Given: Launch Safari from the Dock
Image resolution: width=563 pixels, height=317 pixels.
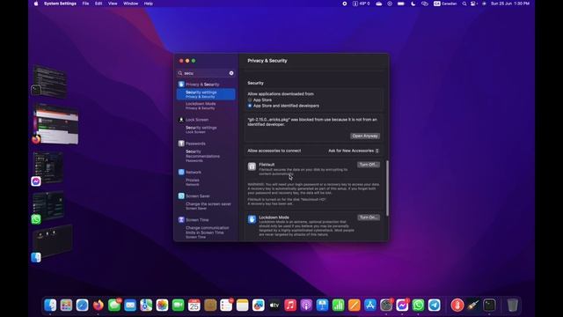Looking at the screenshot, I should pos(82,306).
